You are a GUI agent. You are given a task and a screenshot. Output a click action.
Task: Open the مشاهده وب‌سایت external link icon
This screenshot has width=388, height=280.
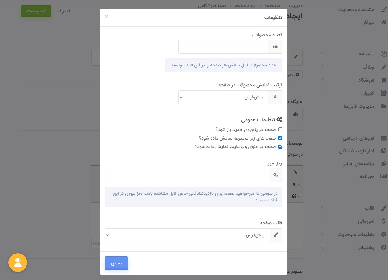pyautogui.click(x=384, y=9)
